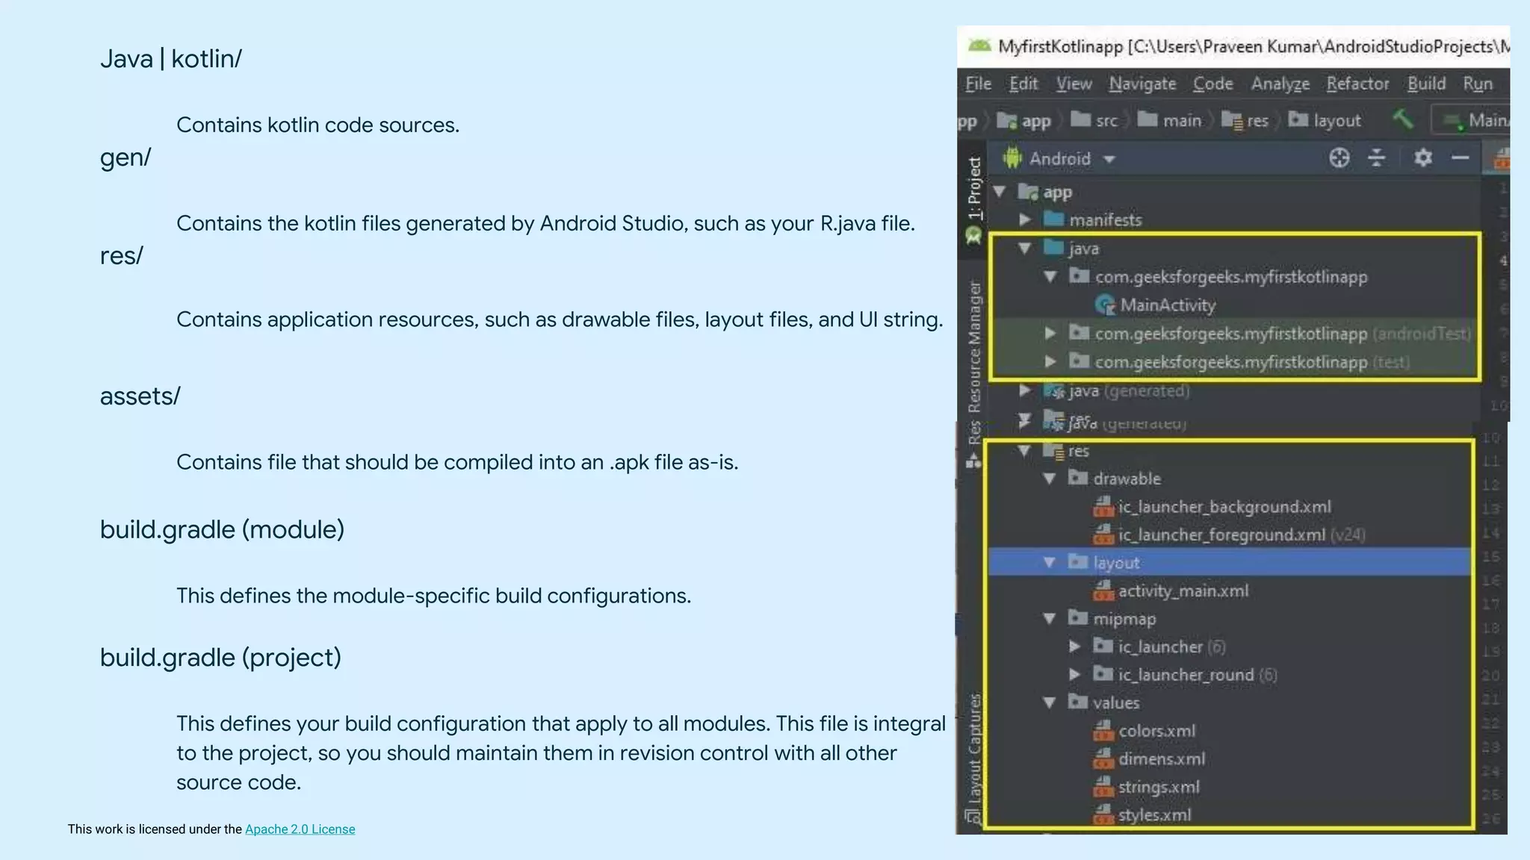This screenshot has width=1530, height=860.
Task: Click the Scroll from Source crosshair icon
Action: point(1339,158)
